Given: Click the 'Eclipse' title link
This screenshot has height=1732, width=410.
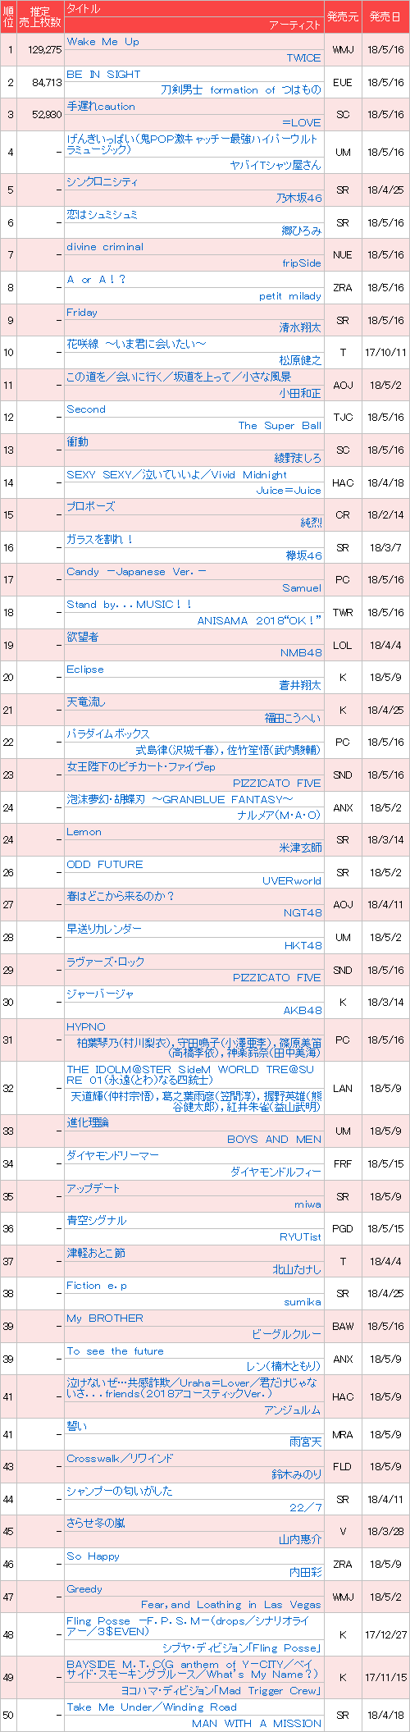Looking at the screenshot, I should (85, 669).
